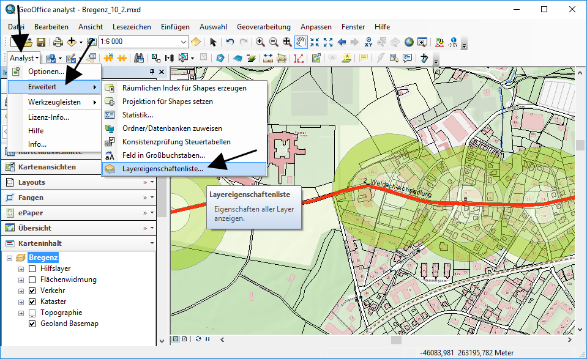Image resolution: width=587 pixels, height=359 pixels.
Task: Click the print icon in toolbar
Action: 58,42
